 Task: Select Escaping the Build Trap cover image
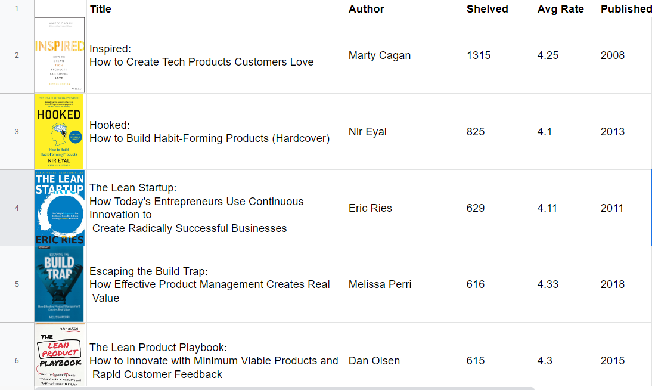coord(60,284)
